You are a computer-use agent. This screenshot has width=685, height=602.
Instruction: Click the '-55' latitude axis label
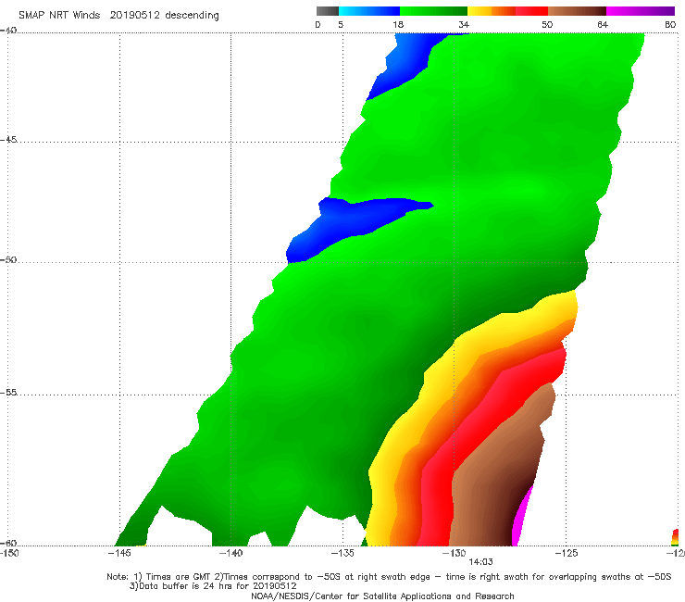(x=8, y=392)
